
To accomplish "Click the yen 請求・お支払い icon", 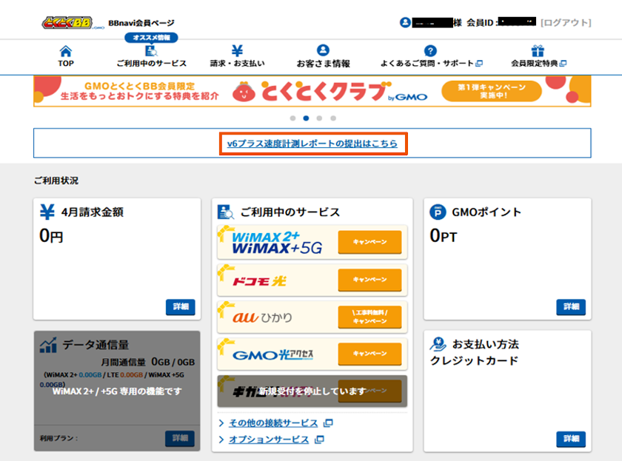I will click(237, 52).
